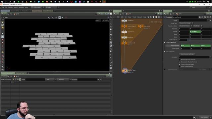Image resolution: width=212 pixels, height=119 pixels.
Task: Open the network editor Add menu
Action: tap(118, 17)
